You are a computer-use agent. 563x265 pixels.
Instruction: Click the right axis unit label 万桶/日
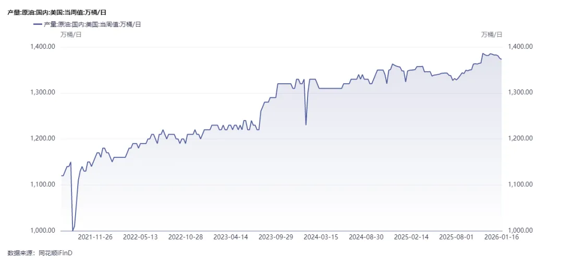[x=492, y=35]
